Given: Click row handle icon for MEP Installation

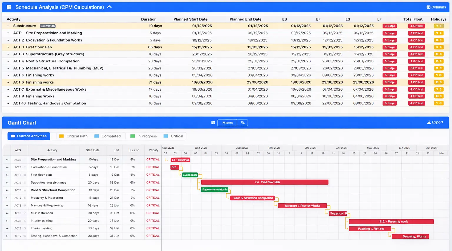Looking at the screenshot, I should coord(7,213).
